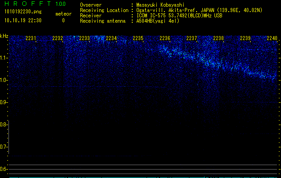This screenshot has width=281, height=178.
Task: Click the HROFFT 1.0.0 title text
Action: (x=35, y=4)
